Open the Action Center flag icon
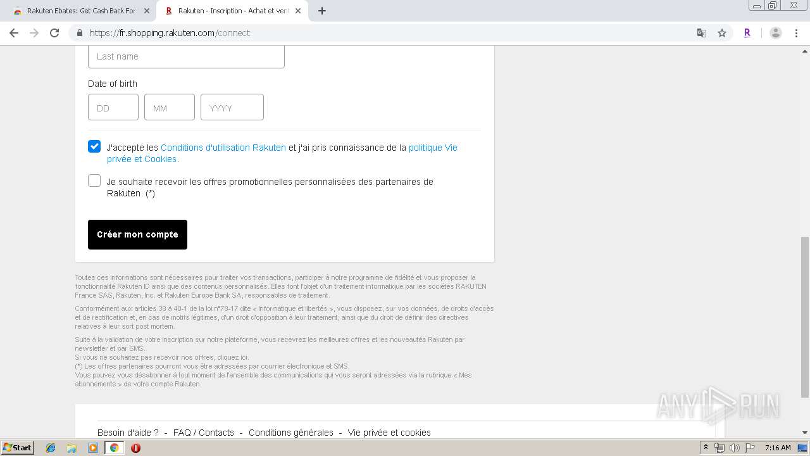 (749, 448)
